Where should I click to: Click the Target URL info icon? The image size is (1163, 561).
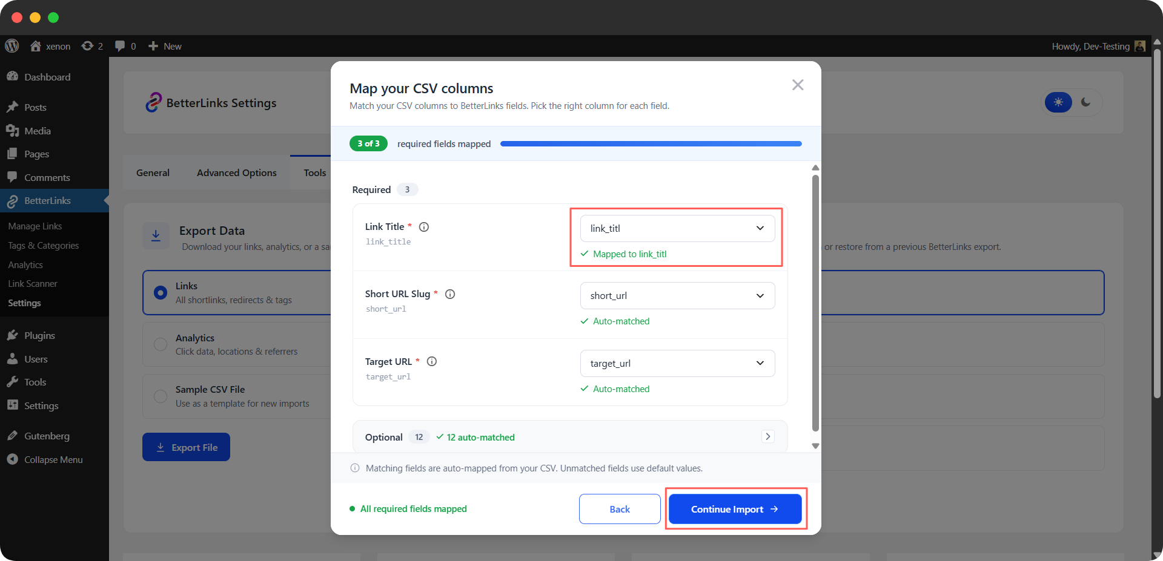click(432, 361)
